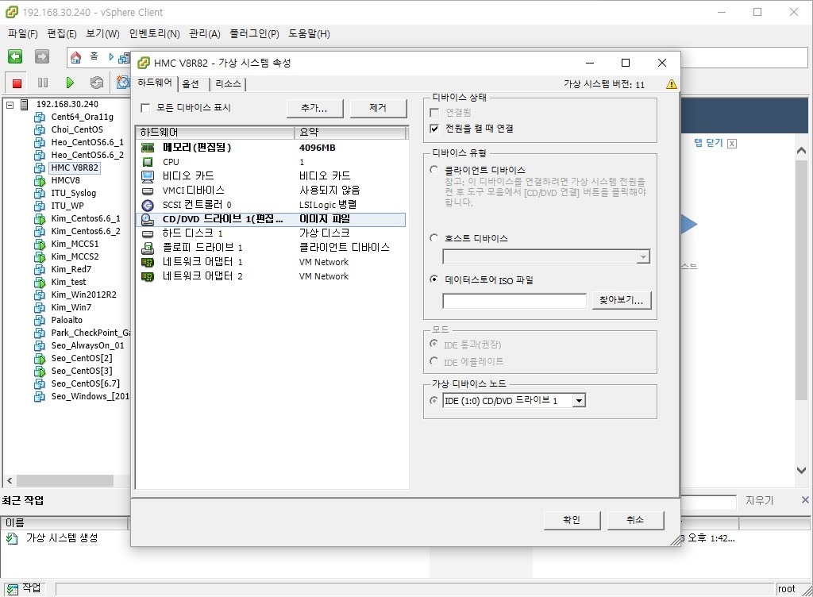This screenshot has width=813, height=597.
Task: Click the green power on play icon
Action: click(x=70, y=83)
